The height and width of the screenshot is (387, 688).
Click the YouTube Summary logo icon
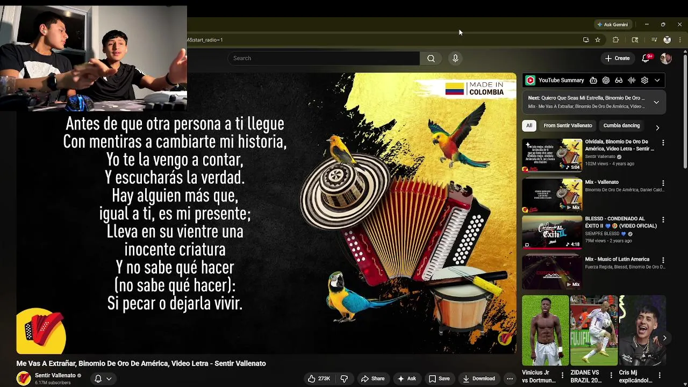[531, 80]
